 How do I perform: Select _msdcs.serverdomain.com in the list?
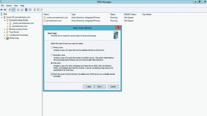pos(57,17)
